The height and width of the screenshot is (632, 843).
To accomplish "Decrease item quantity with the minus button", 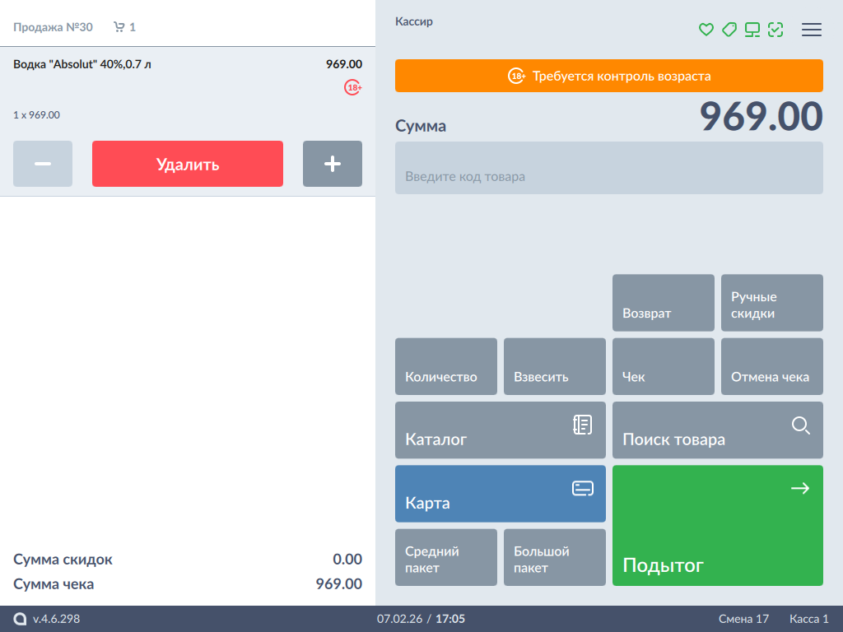I will click(x=43, y=164).
